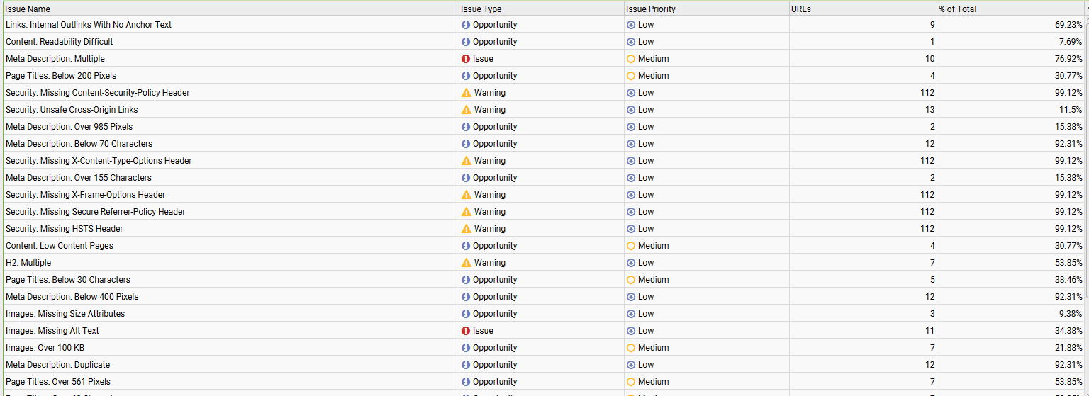
Task: Click warning triangle icon for H2: Multiple row
Action: pyautogui.click(x=466, y=263)
